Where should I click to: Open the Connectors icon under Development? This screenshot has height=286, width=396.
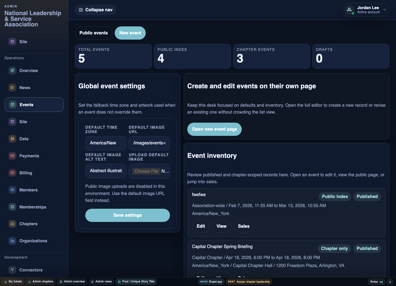click(12, 270)
